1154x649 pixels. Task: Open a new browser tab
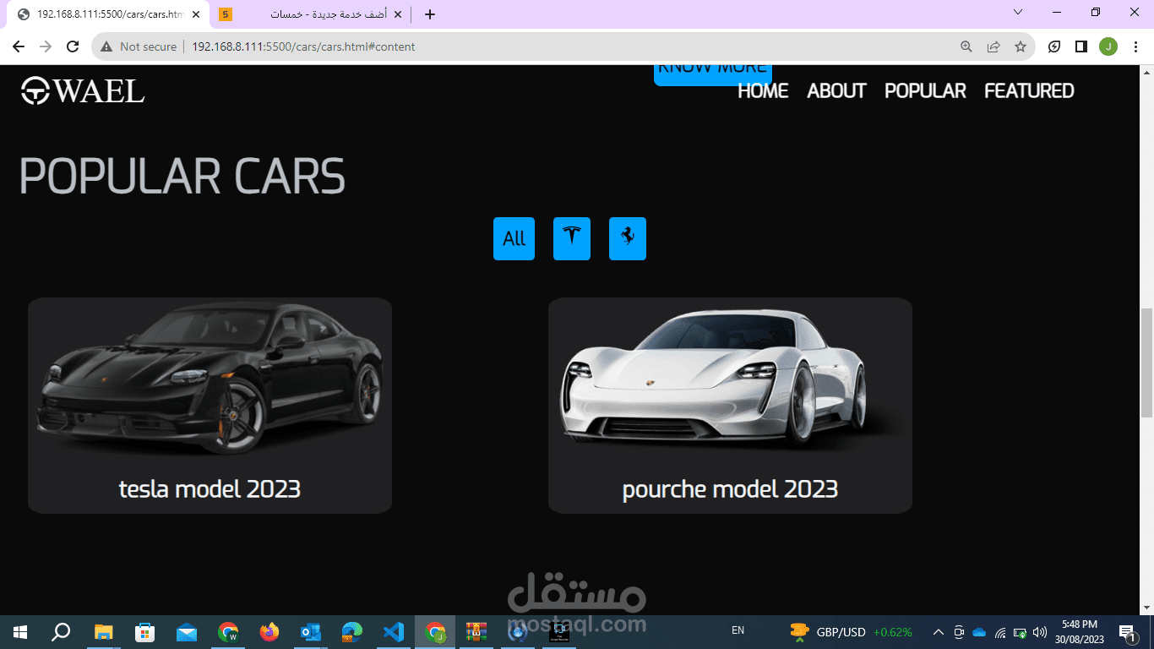point(430,14)
